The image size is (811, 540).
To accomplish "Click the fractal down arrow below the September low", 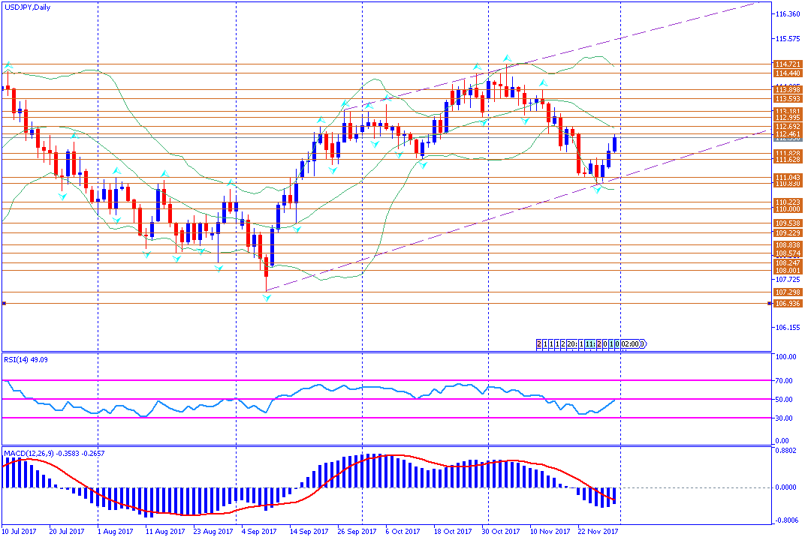I will tap(267, 298).
